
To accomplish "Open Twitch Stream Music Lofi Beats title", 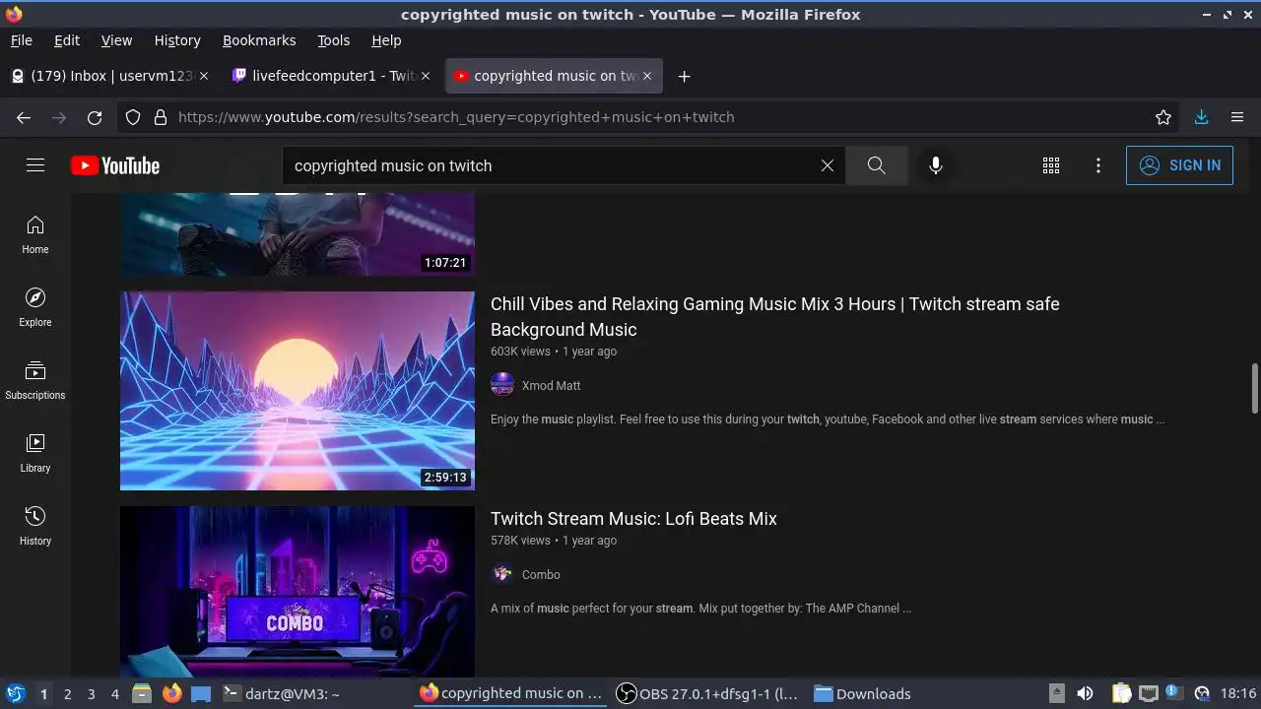I will [x=633, y=518].
